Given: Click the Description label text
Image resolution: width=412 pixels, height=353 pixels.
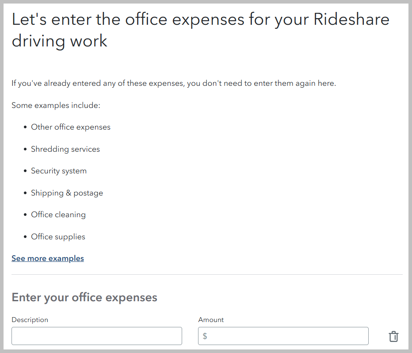Looking at the screenshot, I should pyautogui.click(x=30, y=320).
